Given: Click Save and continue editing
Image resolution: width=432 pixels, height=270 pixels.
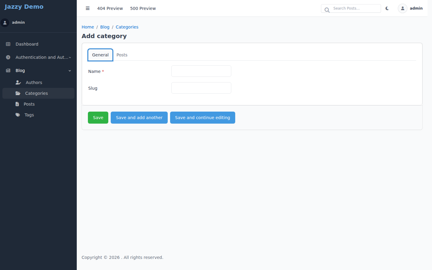Looking at the screenshot, I should pos(202,118).
